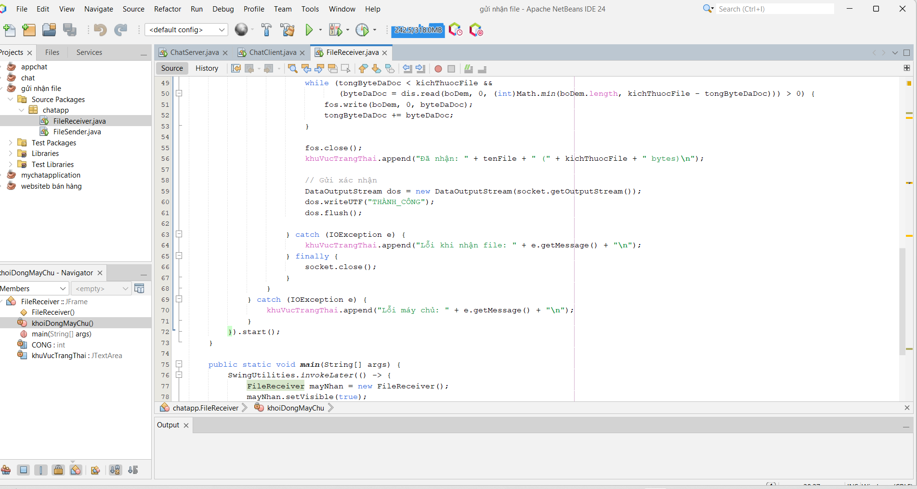917x489 pixels.
Task: Click the memory usage bar 242.5/318.0MB
Action: coord(418,30)
